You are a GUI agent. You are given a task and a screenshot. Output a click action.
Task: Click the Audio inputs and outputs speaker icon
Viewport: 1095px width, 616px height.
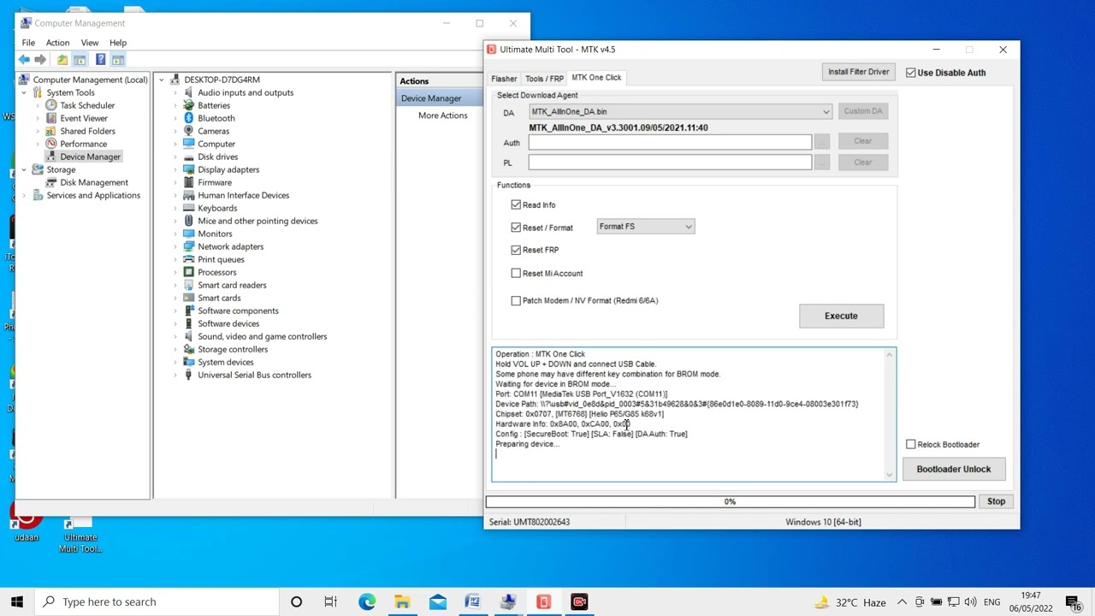click(188, 92)
